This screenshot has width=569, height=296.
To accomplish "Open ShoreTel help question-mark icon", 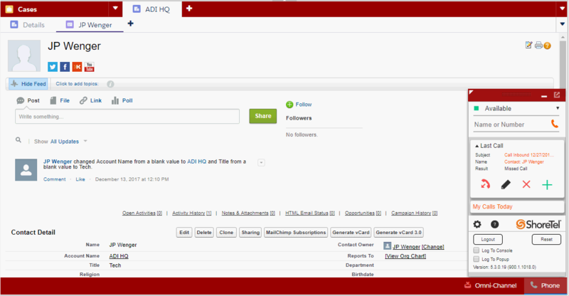I will point(494,224).
